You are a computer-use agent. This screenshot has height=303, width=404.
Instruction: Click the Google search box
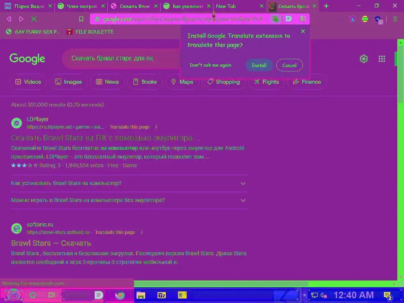(x=121, y=58)
